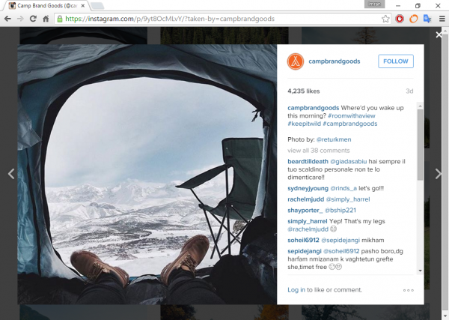
Task: Open the @giadasabiu mention
Action: (x=349, y=162)
